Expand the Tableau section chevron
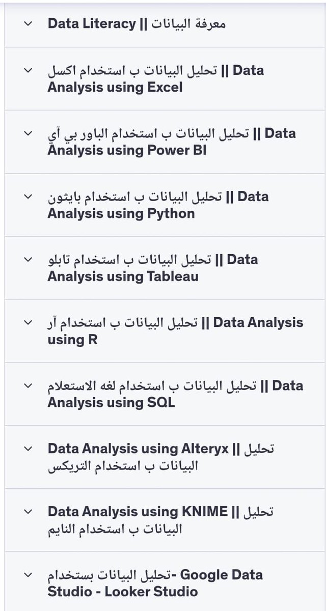Image resolution: width=326 pixels, height=611 pixels. pos(28,260)
